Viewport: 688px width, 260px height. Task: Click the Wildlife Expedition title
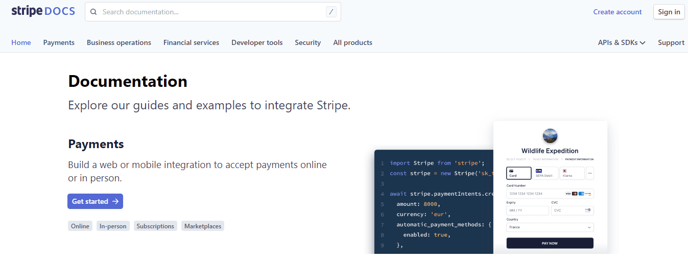tap(550, 151)
